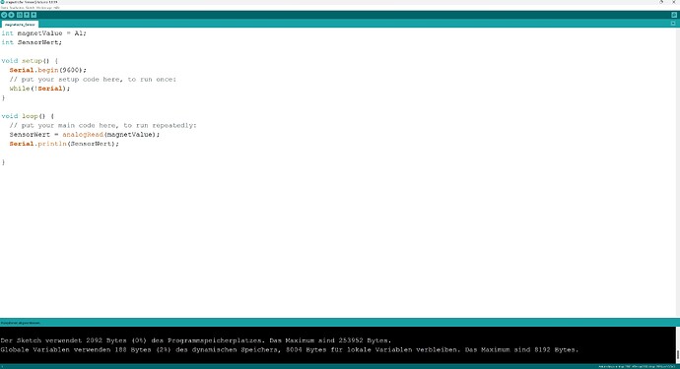Open the Datei menu

coord(4,8)
